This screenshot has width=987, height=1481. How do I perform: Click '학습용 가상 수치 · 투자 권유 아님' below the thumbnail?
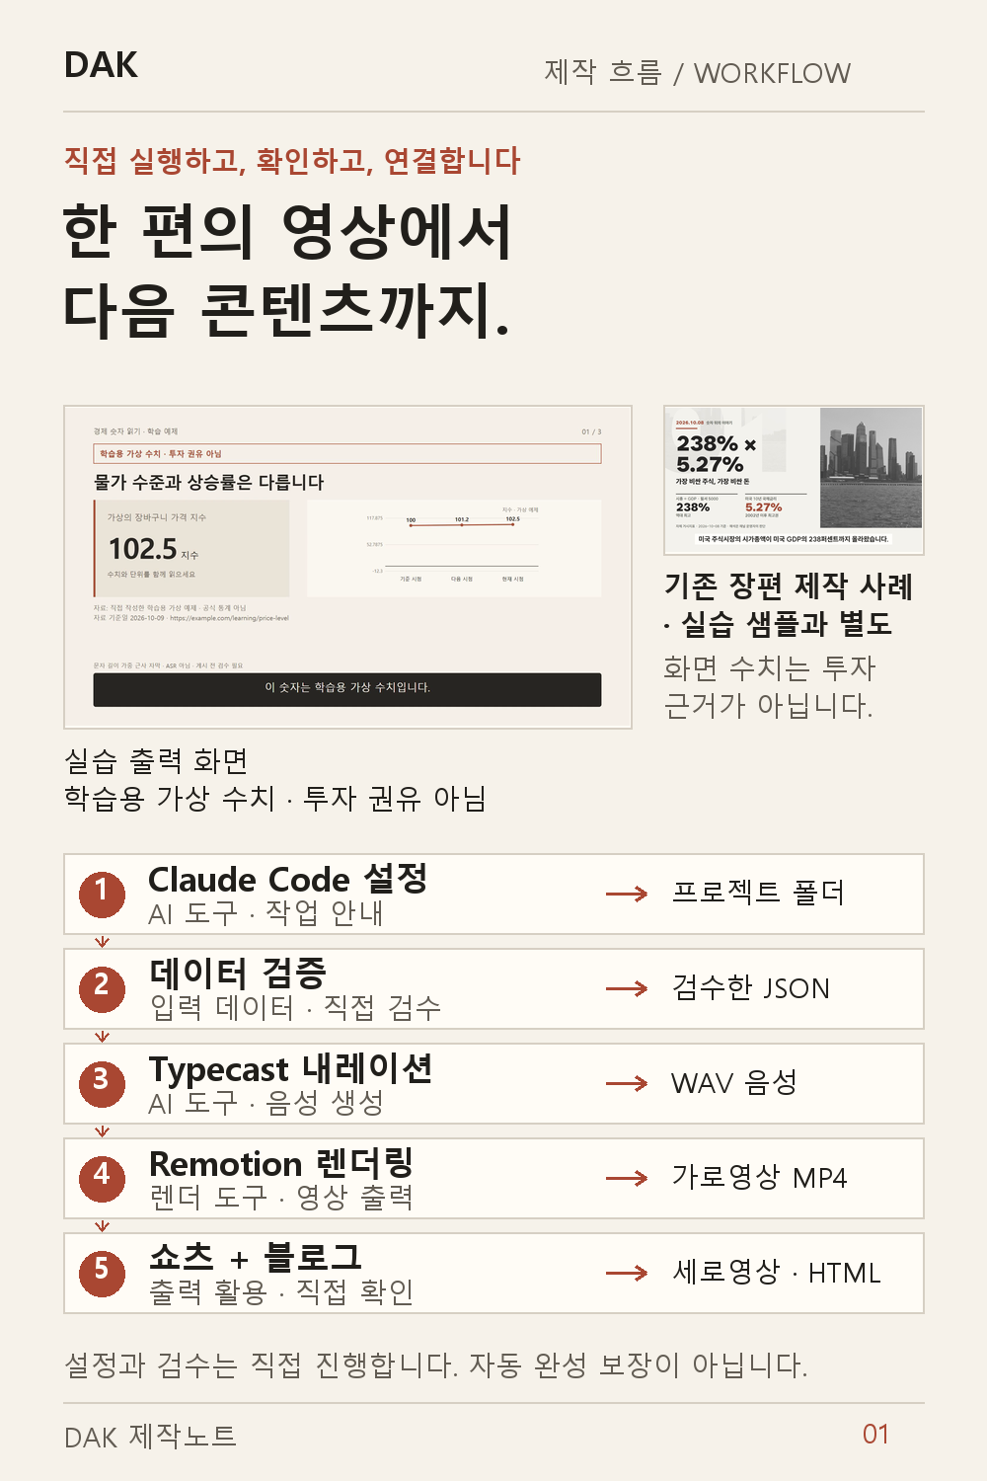tap(275, 798)
